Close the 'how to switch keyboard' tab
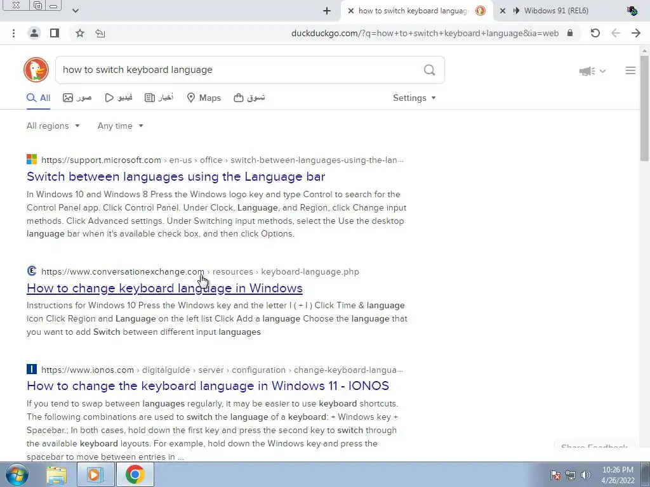650x487 pixels. (x=350, y=11)
